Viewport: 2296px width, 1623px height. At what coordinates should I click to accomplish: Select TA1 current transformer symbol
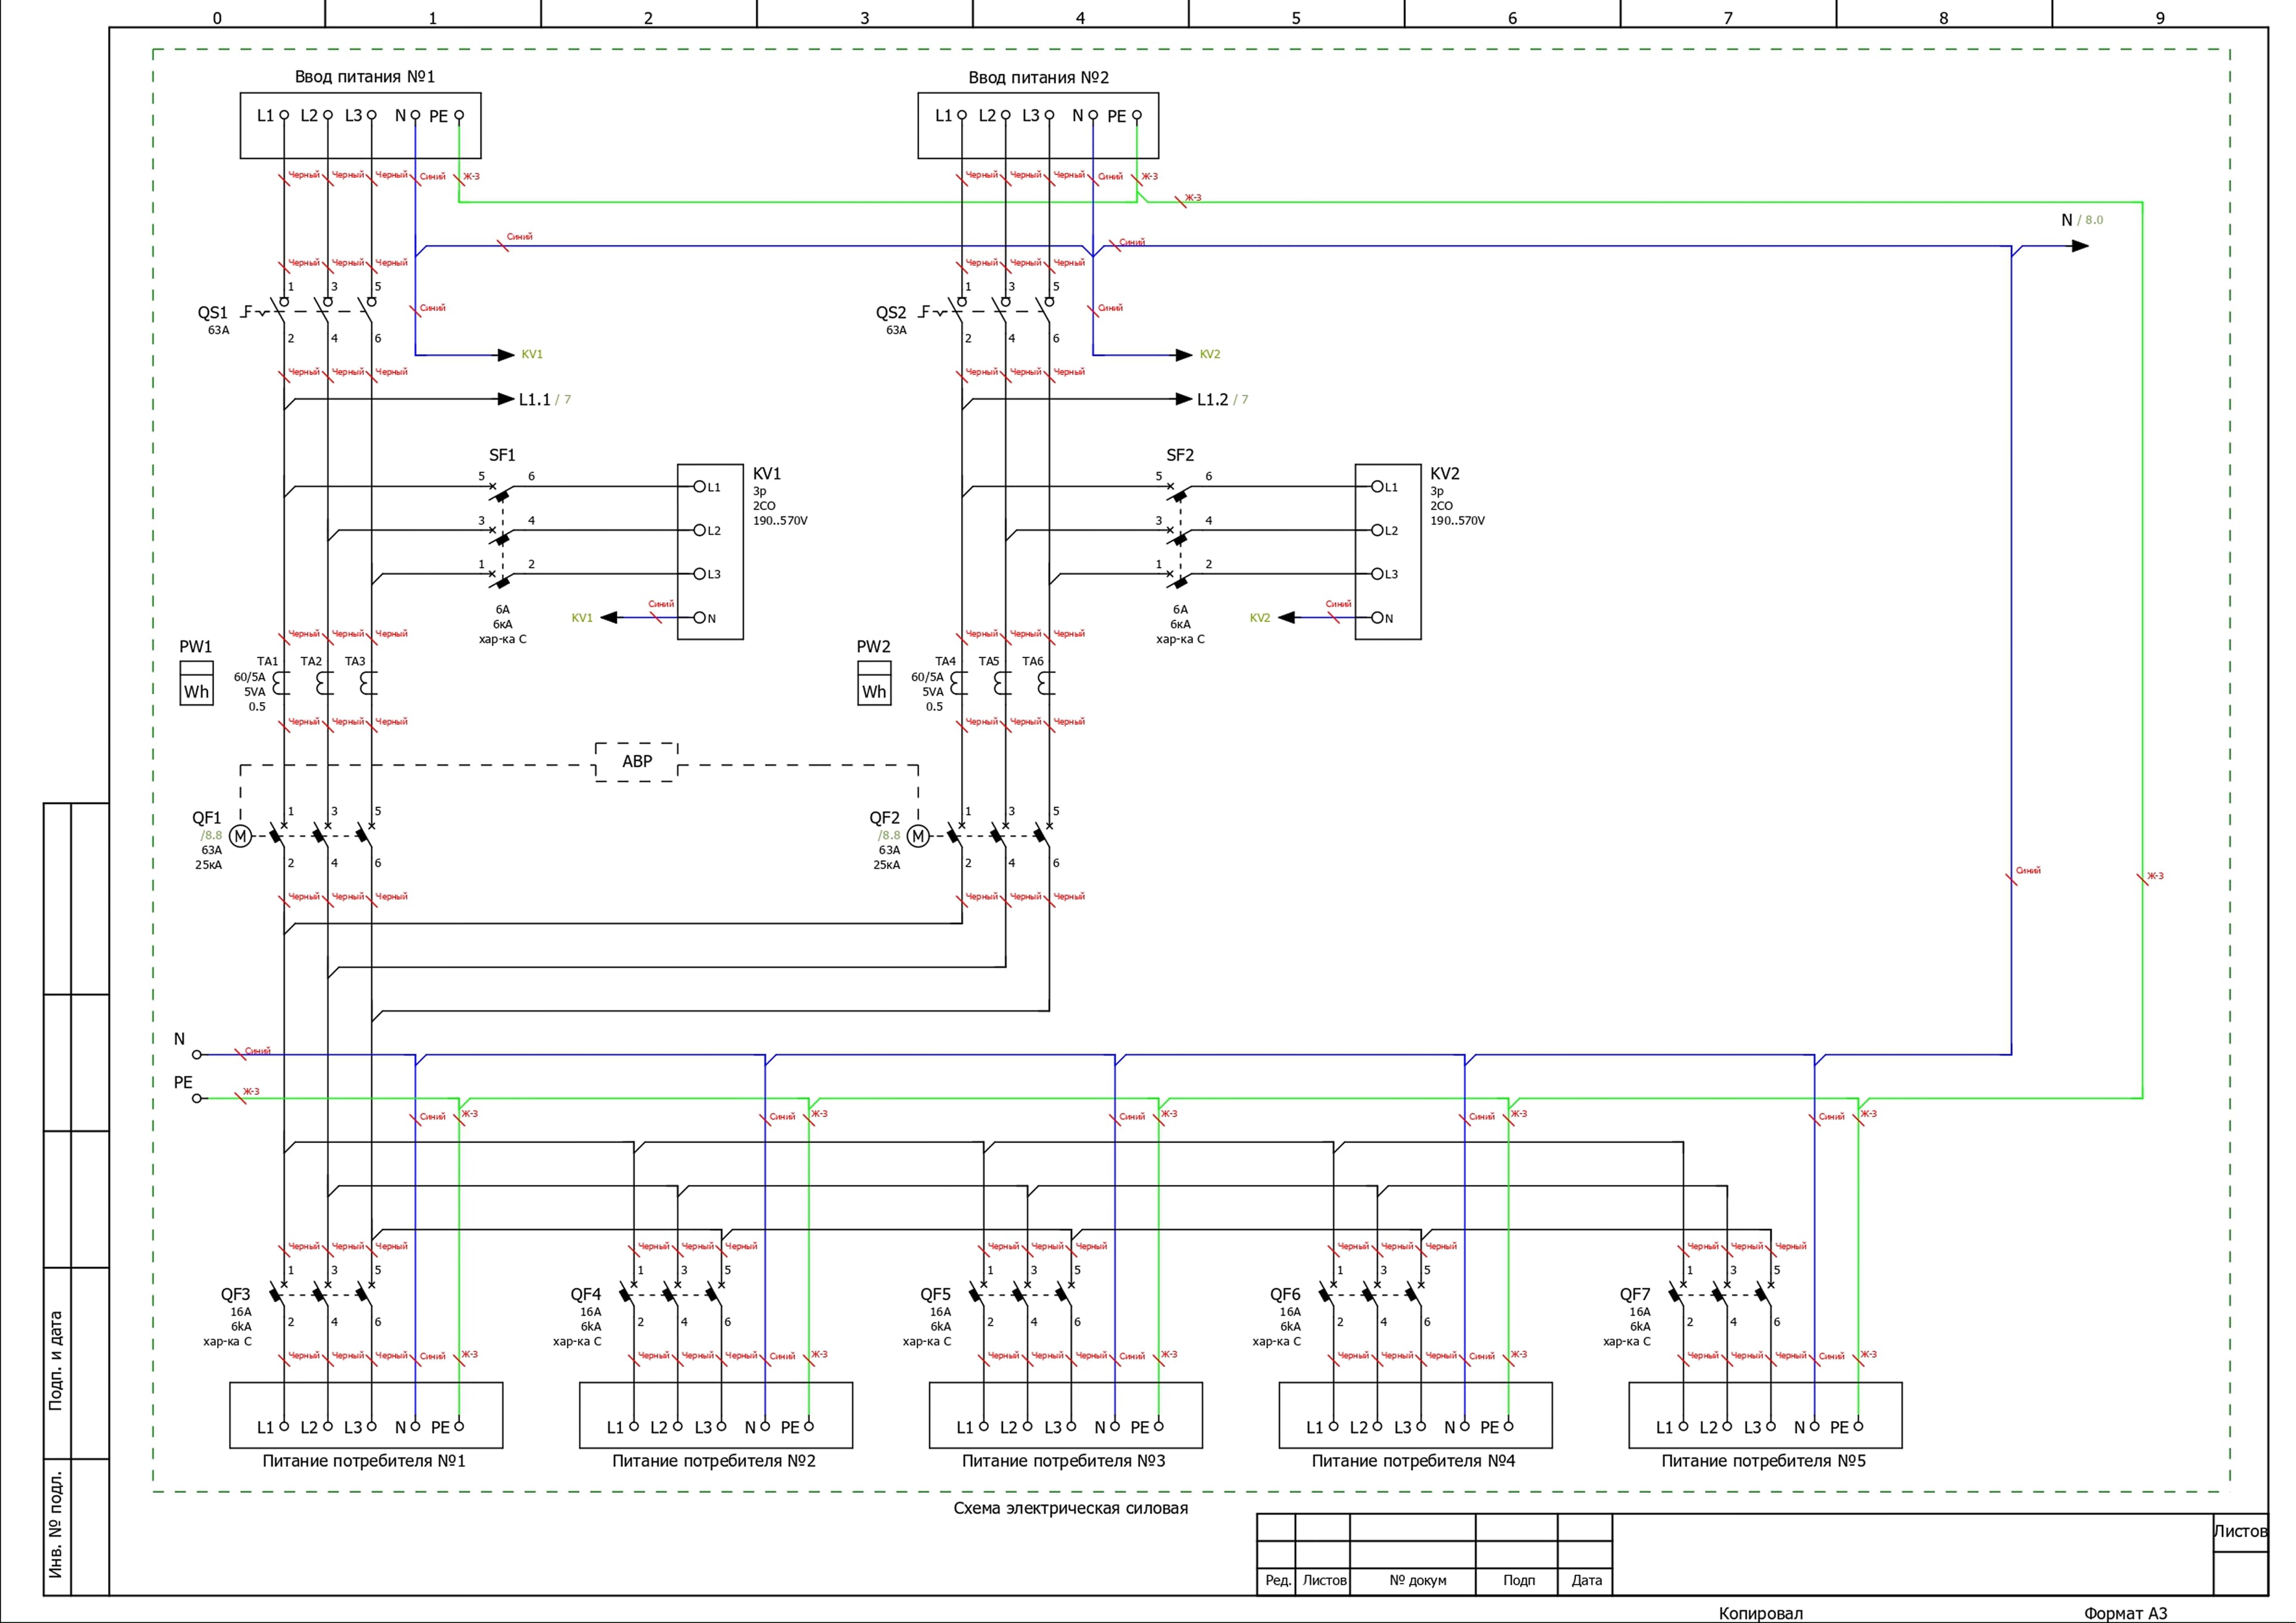point(281,683)
